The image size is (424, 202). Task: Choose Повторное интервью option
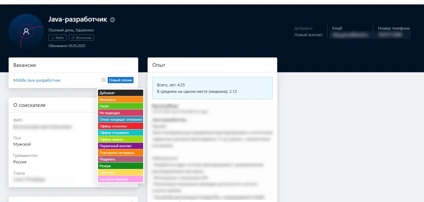coord(121,152)
